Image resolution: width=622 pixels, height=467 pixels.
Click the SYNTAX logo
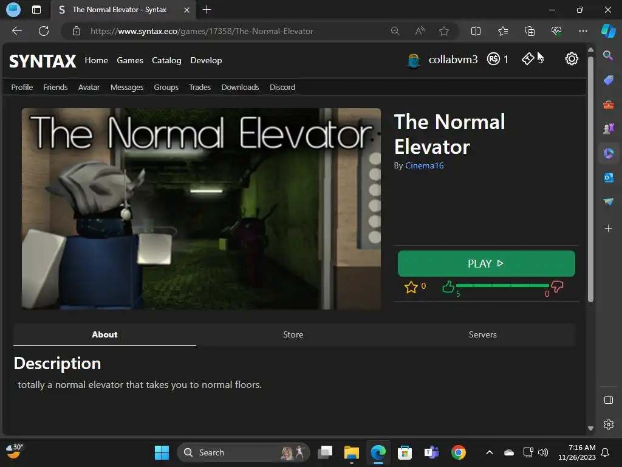tap(43, 61)
